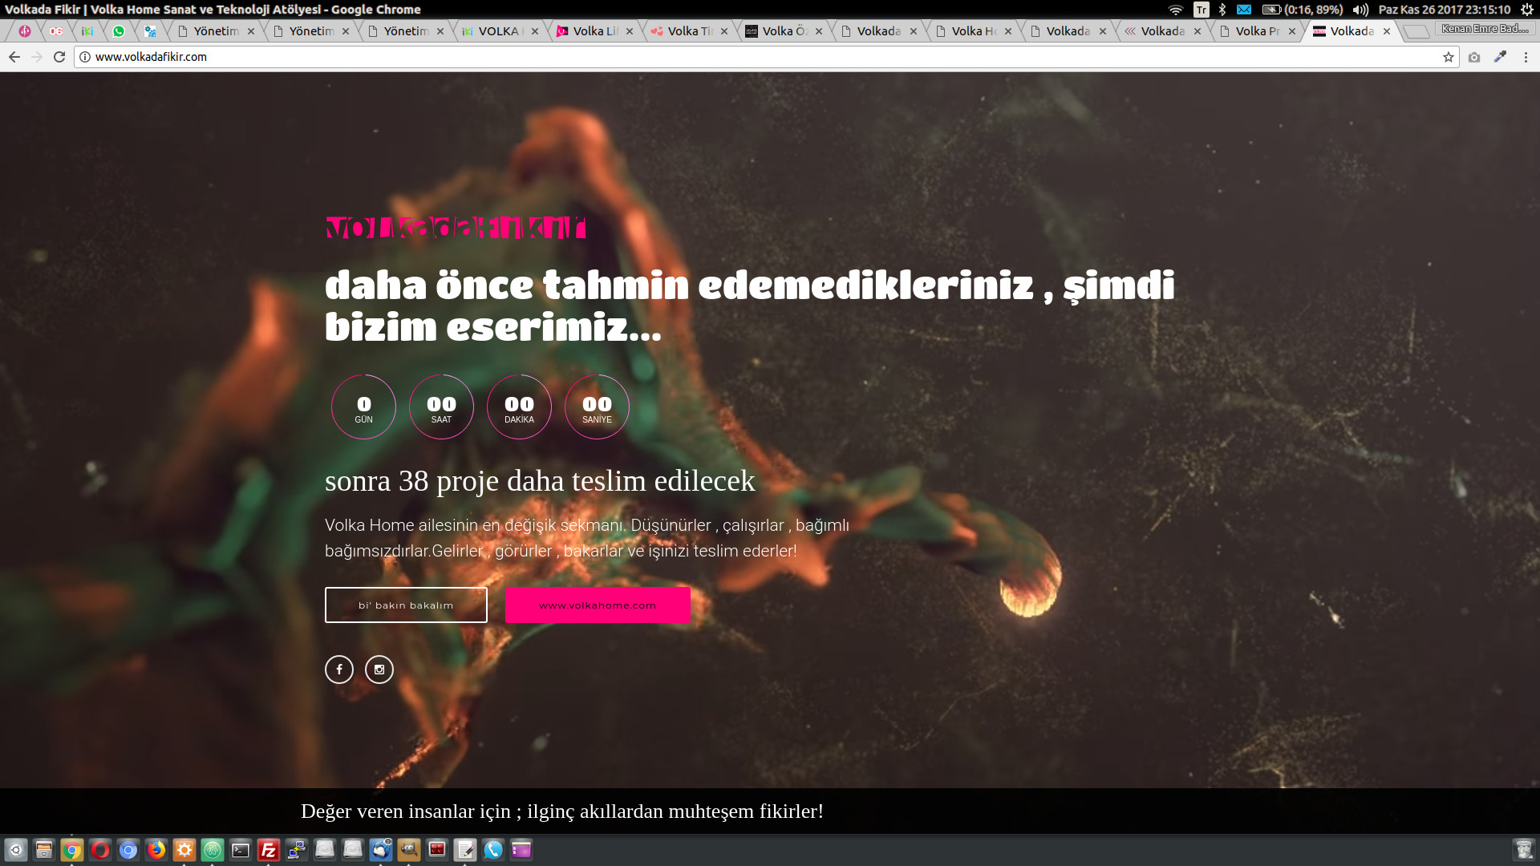Open the Atom editor dock icon
The height and width of the screenshot is (866, 1540).
tap(213, 850)
